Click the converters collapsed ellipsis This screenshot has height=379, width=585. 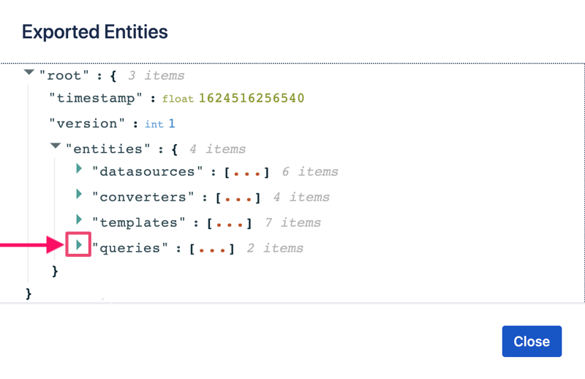pyautogui.click(x=238, y=198)
